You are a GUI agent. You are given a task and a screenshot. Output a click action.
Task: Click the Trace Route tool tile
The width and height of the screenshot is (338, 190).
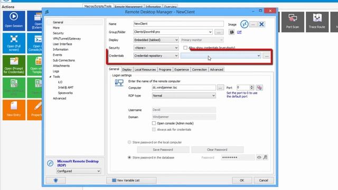pyautogui.click(x=317, y=22)
